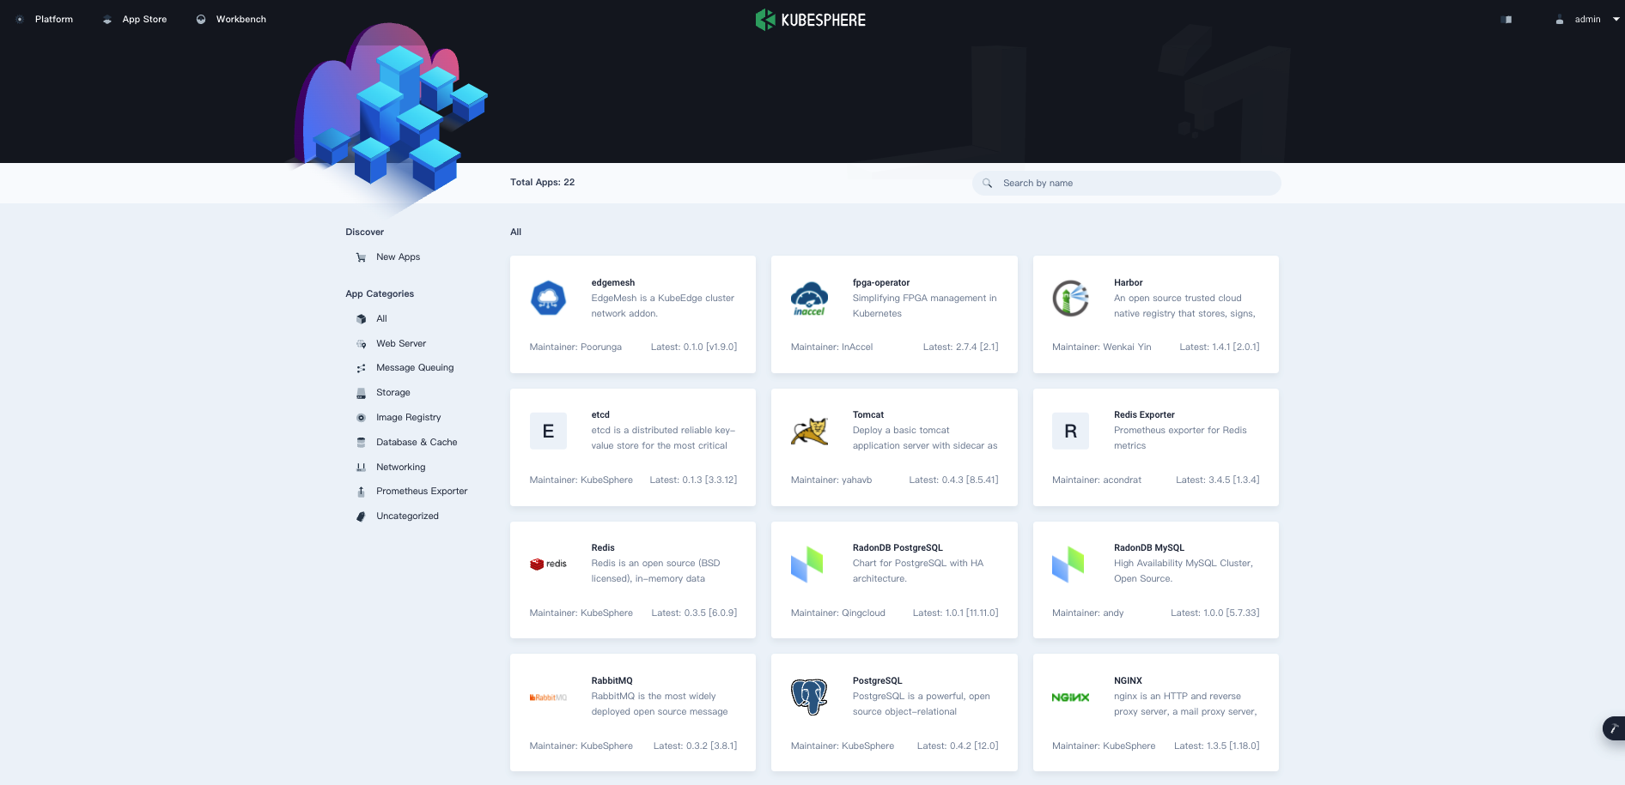
Task: Click the RadonDB MySQL icon
Action: coord(1068,565)
